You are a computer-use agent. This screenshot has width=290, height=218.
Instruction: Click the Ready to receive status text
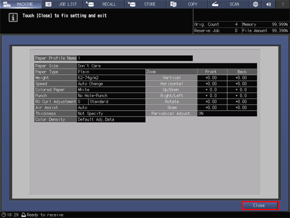[x=45, y=215]
